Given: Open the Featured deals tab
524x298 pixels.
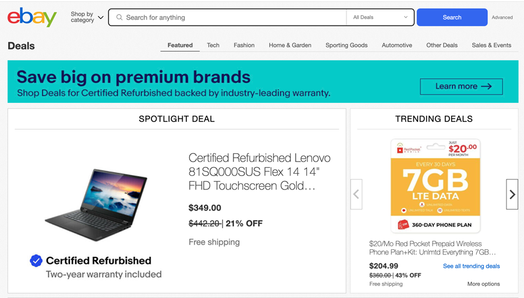Looking at the screenshot, I should [x=180, y=45].
